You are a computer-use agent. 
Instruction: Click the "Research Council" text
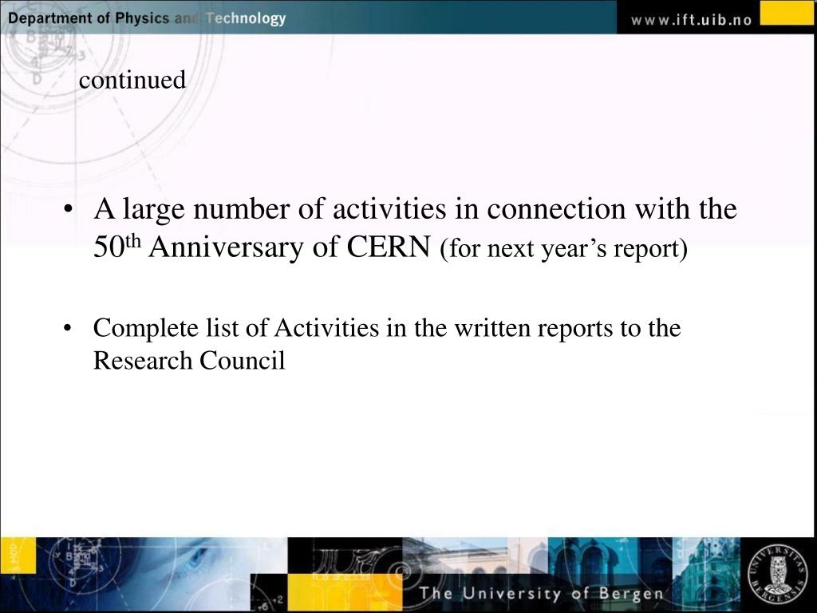[189, 360]
